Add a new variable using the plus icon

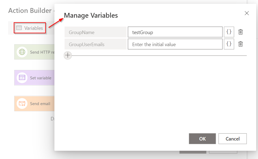click(68, 55)
